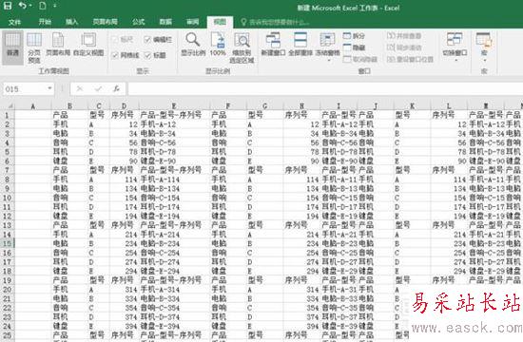Toggle the 编辑栏 (Formula Bar) checkbox
523x342 pixels.
tap(158, 40)
